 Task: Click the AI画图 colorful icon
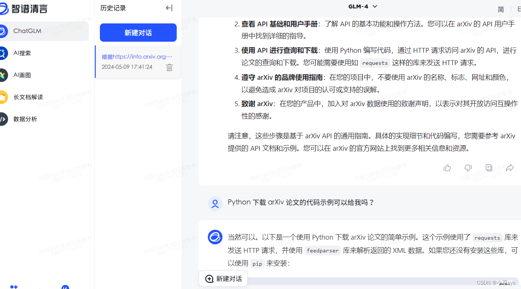(x=3, y=75)
